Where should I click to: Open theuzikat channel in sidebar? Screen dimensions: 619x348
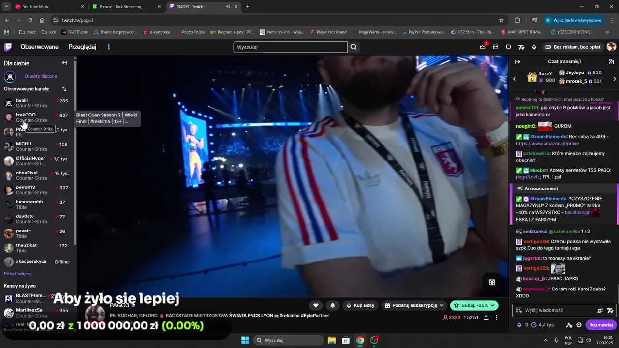click(x=38, y=248)
